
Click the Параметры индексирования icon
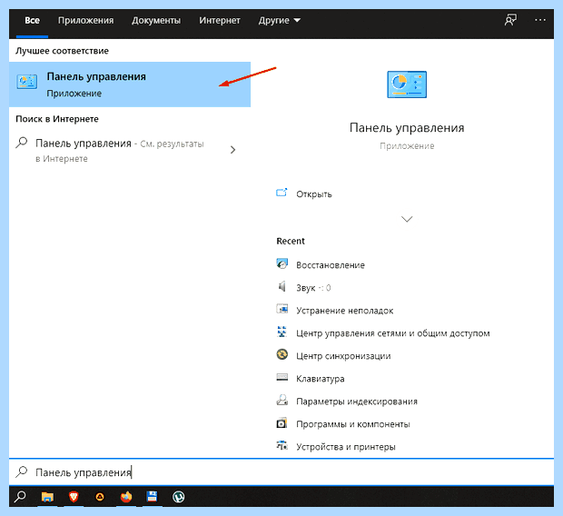point(281,400)
